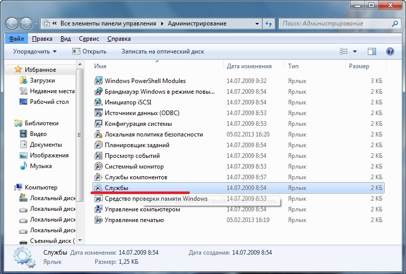Click the Открыть toolbar button
Viewport: 406px width, 274px height.
click(x=89, y=51)
